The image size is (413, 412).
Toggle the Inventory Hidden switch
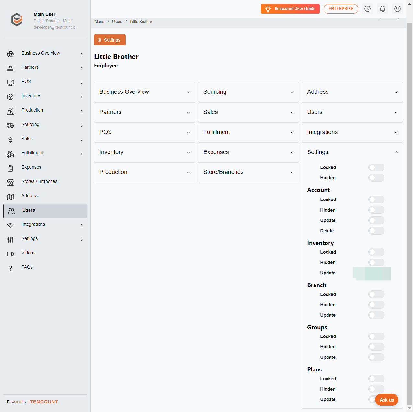click(376, 262)
